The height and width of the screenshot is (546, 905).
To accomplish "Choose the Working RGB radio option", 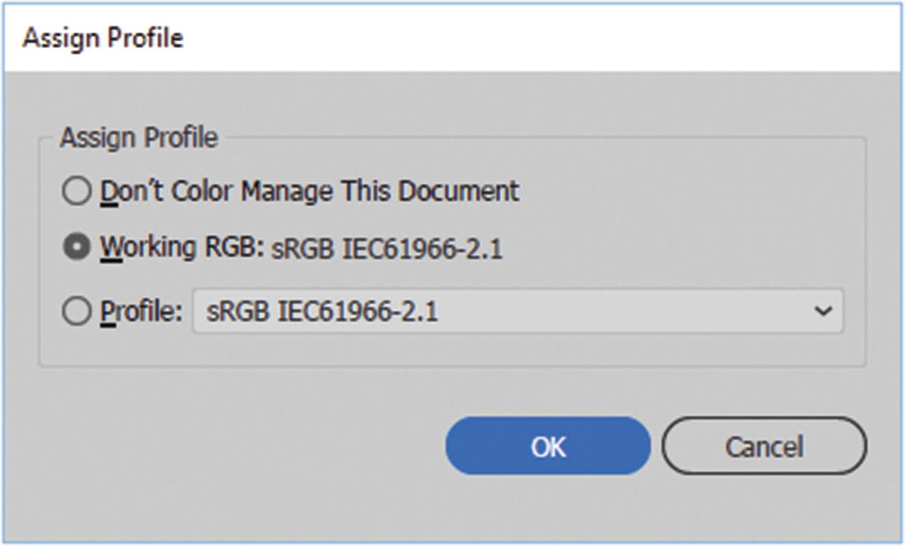I will coord(76,248).
